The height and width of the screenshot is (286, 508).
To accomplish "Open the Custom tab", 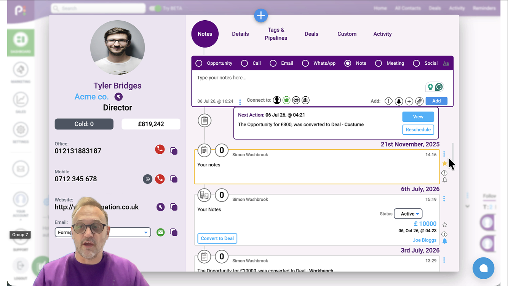I will [347, 34].
